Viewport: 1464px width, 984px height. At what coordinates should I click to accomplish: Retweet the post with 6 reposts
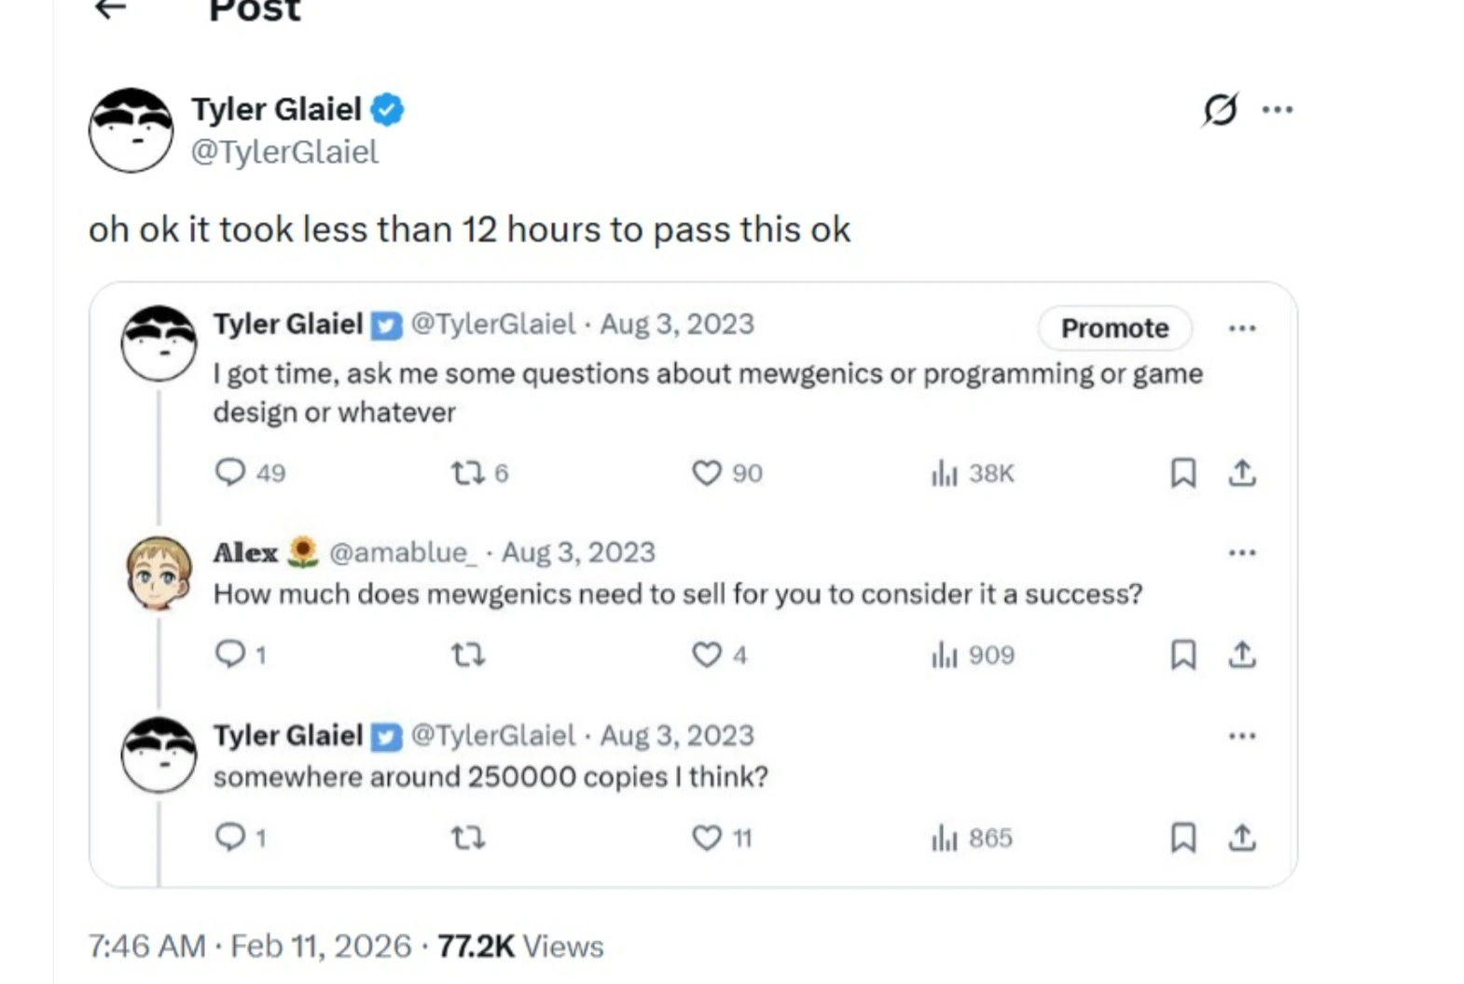[x=468, y=474]
